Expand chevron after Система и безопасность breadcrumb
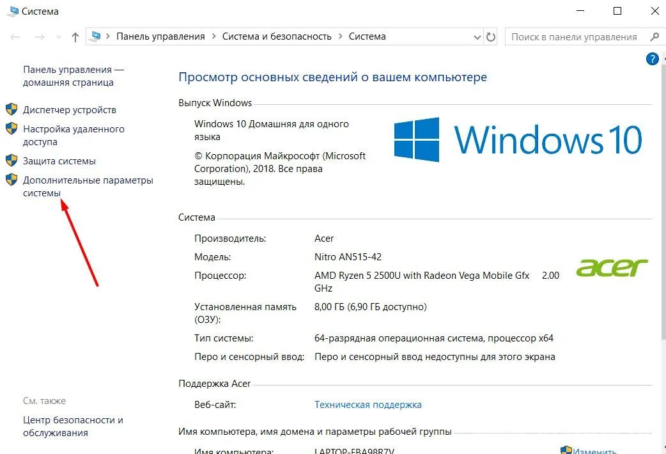This screenshot has width=666, height=454. (340, 36)
